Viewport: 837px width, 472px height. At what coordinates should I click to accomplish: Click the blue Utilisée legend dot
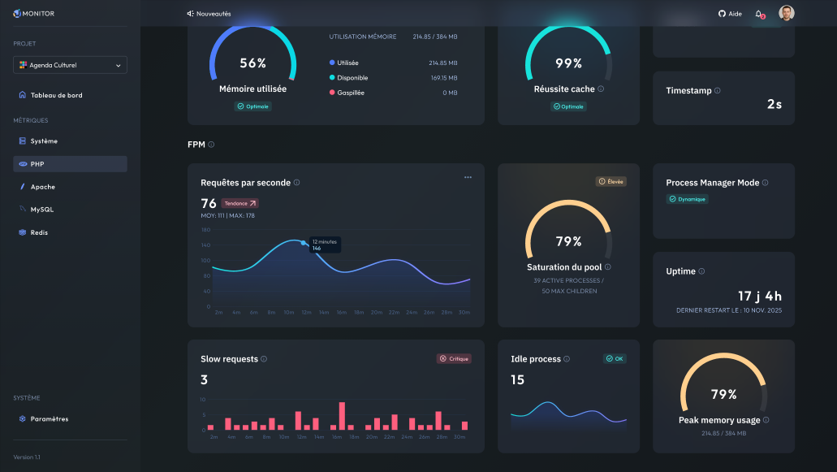point(332,63)
